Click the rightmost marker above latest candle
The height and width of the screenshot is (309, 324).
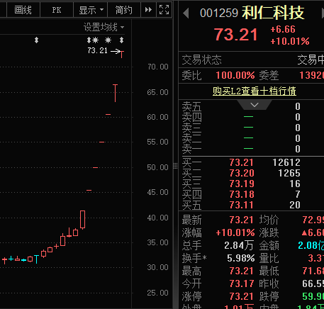[121, 40]
